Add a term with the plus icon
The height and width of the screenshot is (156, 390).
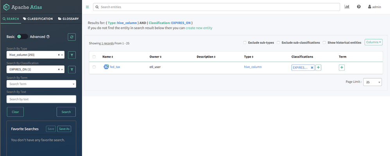tap(342, 67)
